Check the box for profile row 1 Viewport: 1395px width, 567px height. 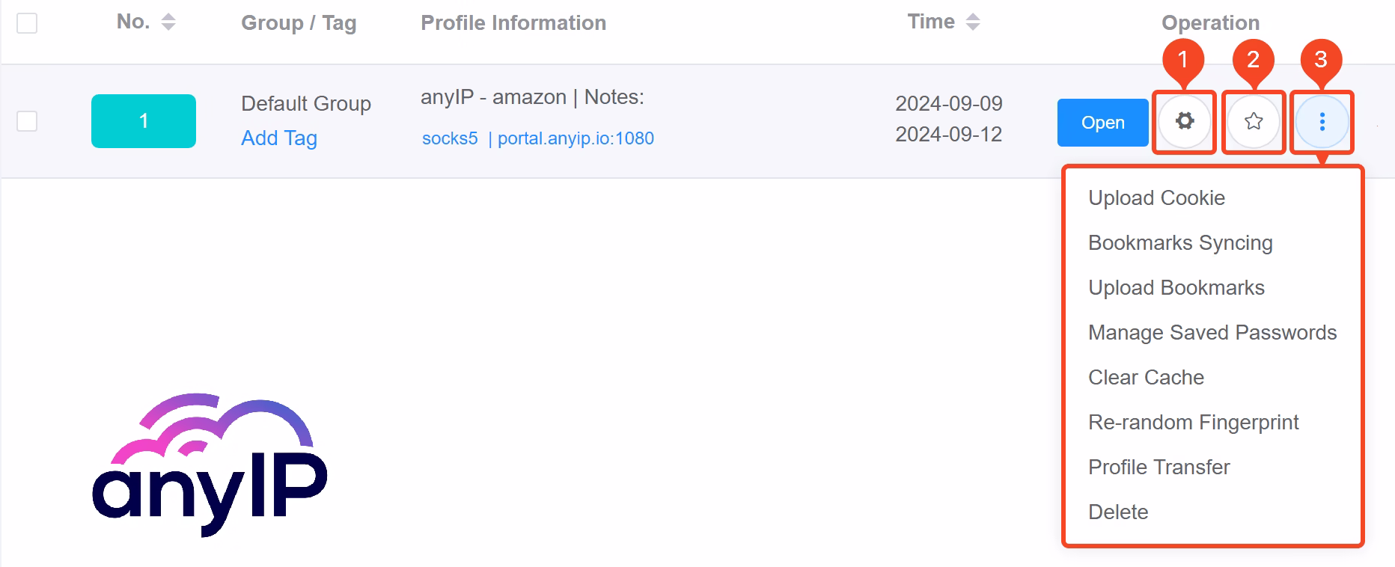pos(27,121)
